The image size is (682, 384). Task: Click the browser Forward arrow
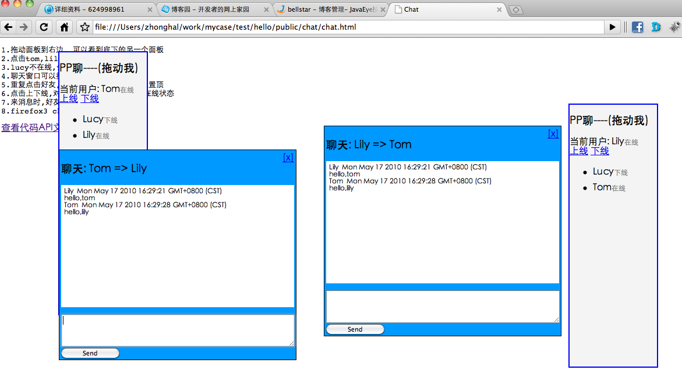(23, 27)
